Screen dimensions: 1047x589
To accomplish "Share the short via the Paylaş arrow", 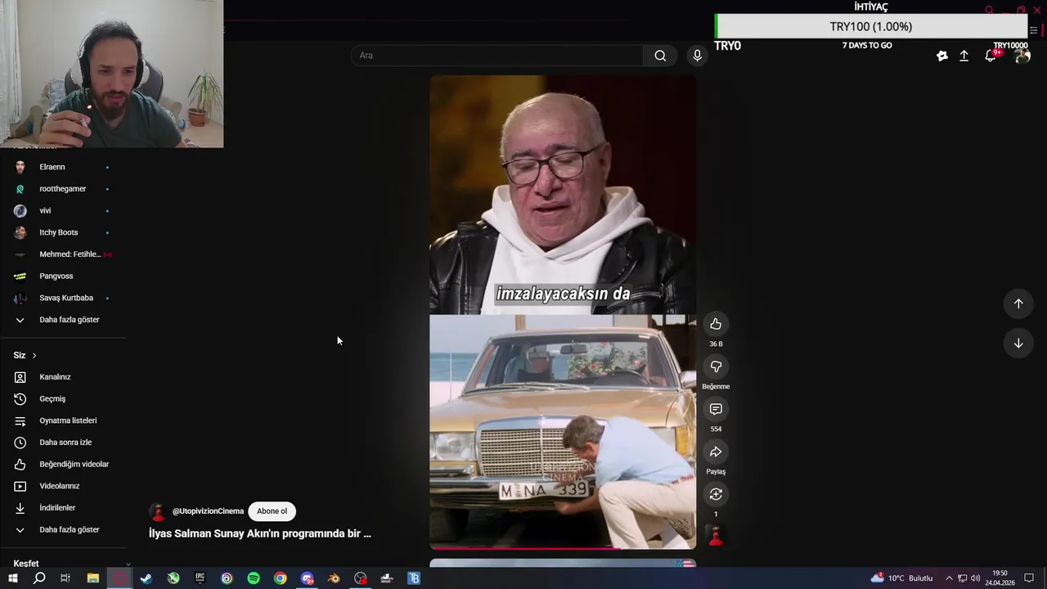I will pyautogui.click(x=716, y=452).
